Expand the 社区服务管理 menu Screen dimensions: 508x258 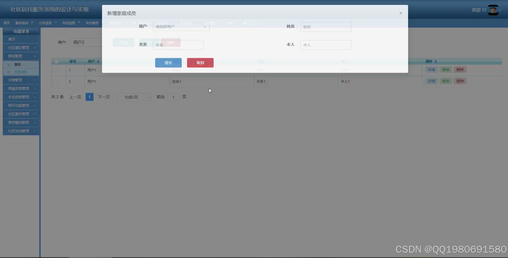pos(21,114)
